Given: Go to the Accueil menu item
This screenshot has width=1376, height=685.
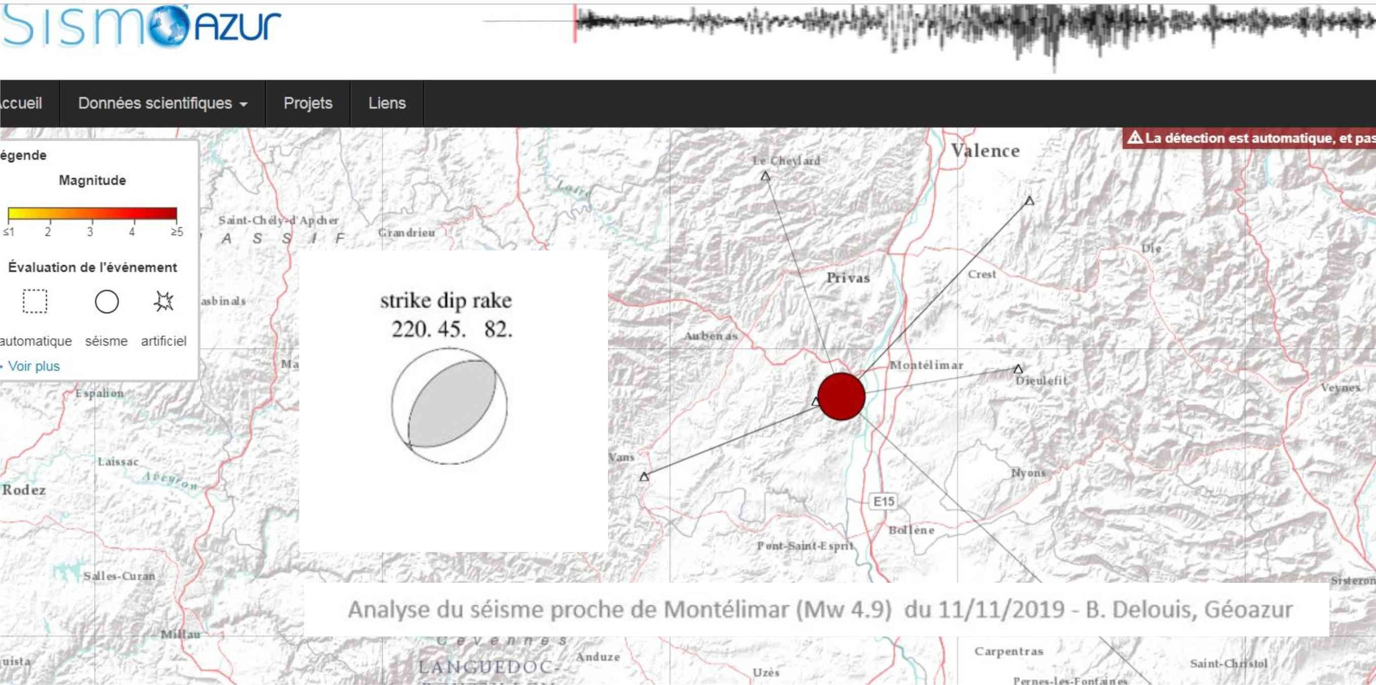Looking at the screenshot, I should click(21, 103).
